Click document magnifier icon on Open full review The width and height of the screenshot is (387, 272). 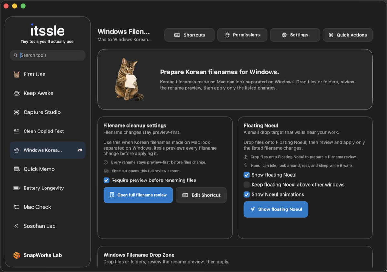pos(112,195)
